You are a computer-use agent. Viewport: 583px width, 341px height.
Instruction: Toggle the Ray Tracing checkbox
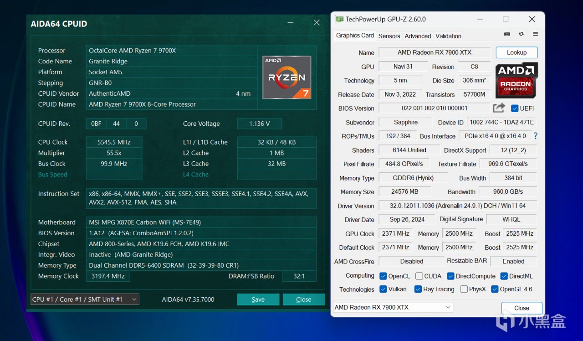coord(418,289)
